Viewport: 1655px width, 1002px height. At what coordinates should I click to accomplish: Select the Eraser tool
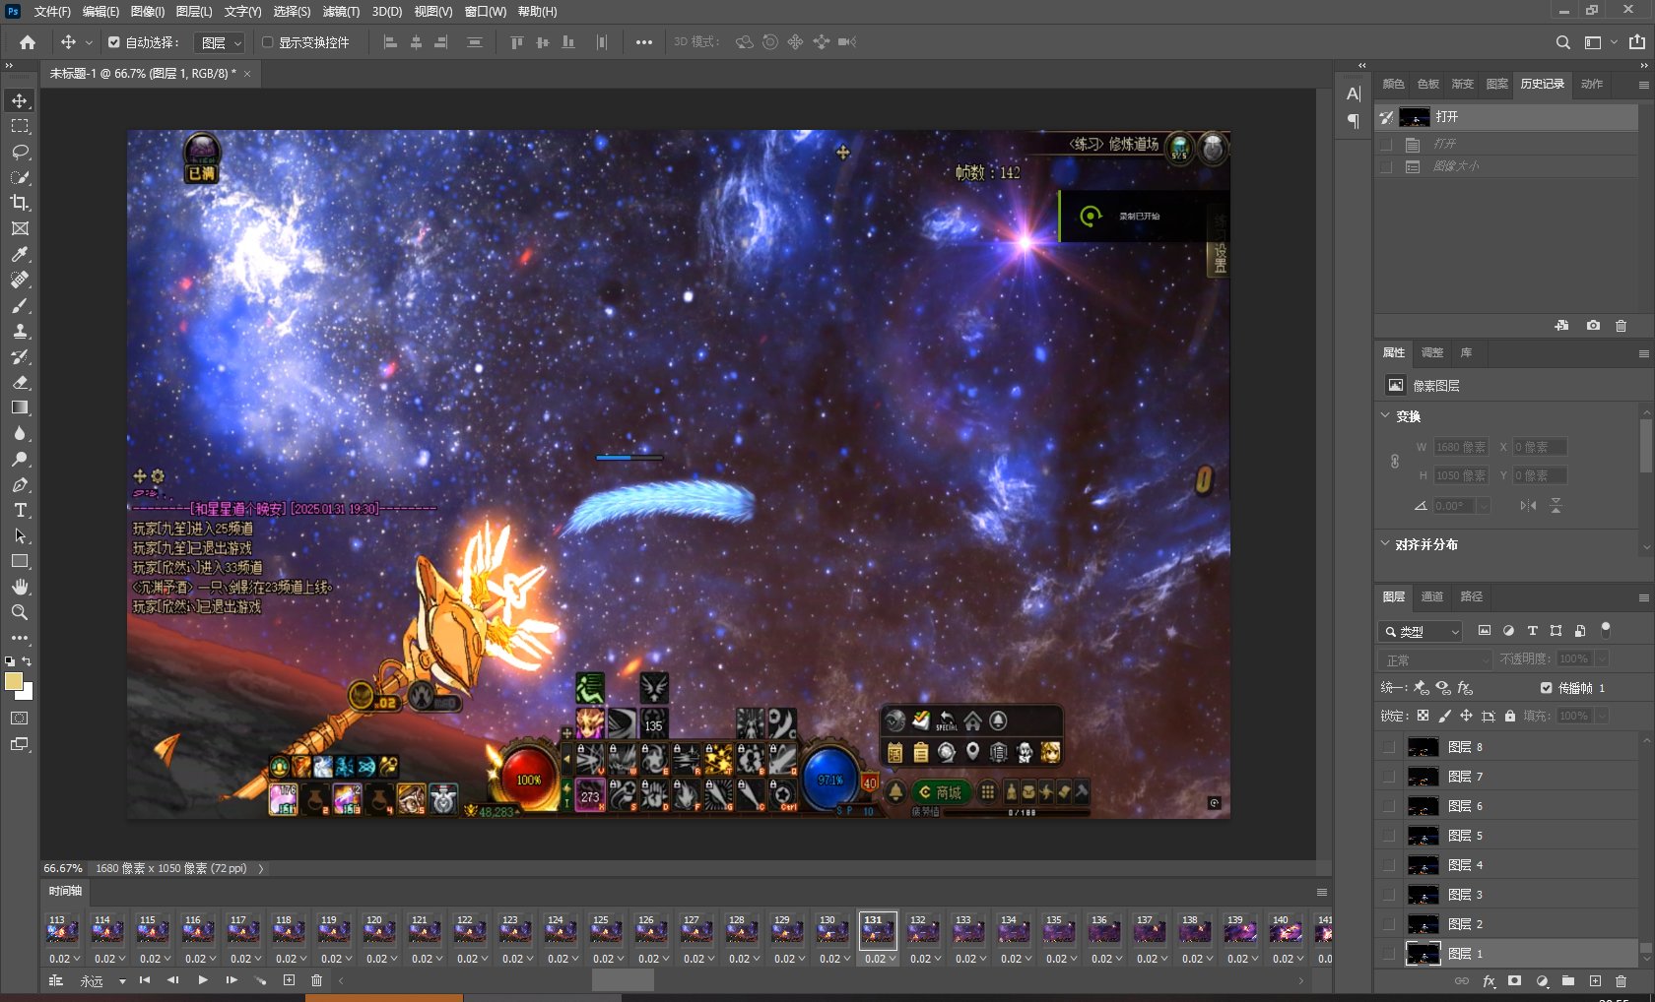point(20,382)
